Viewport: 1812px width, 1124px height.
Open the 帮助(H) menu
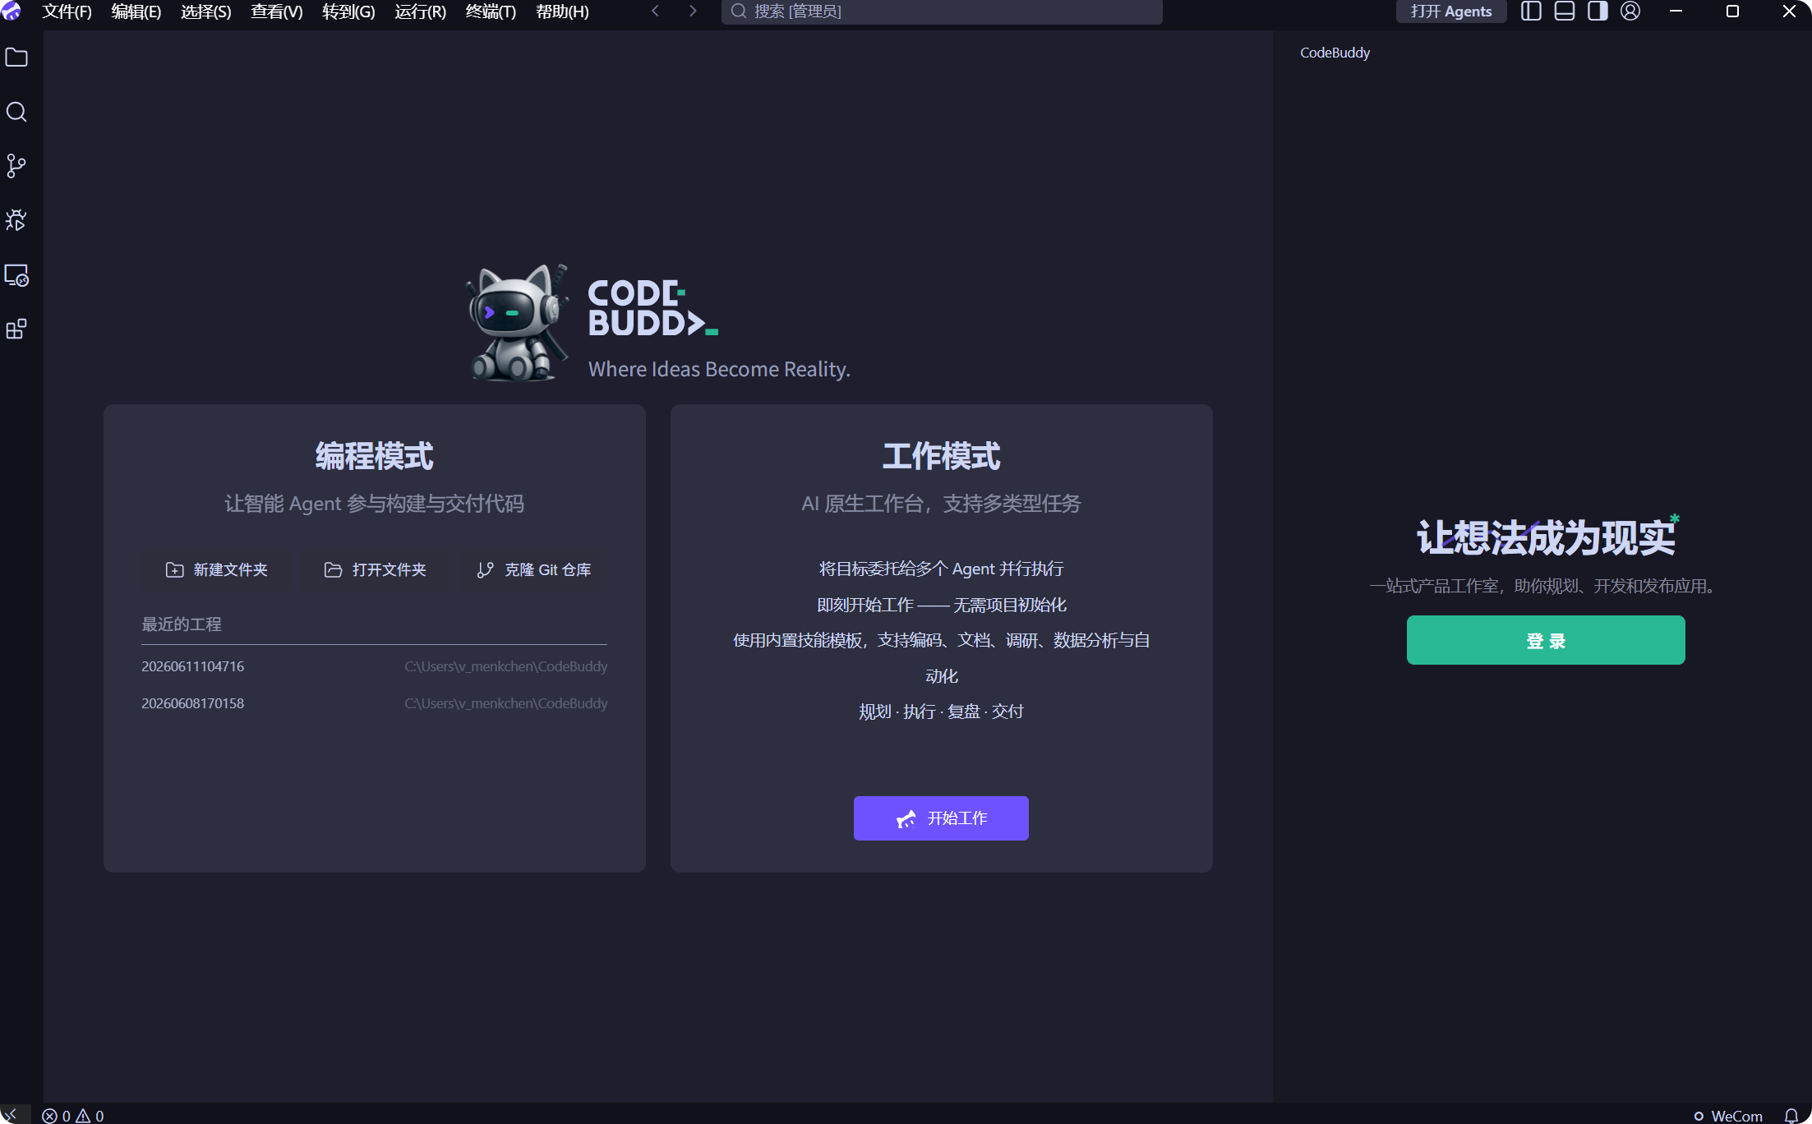coord(562,12)
